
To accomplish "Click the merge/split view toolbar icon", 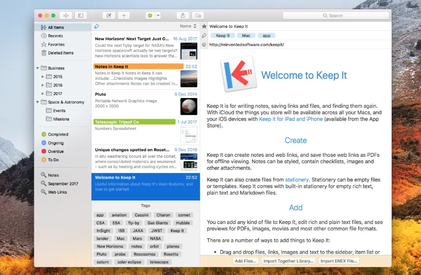I will click(x=66, y=16).
